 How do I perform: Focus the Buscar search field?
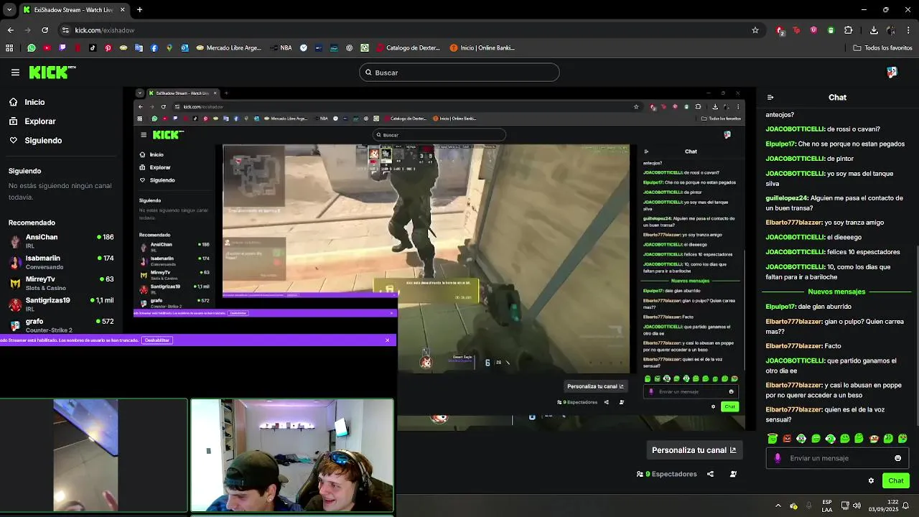click(459, 73)
